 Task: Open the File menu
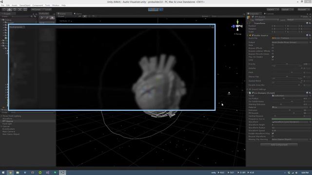(2, 5)
